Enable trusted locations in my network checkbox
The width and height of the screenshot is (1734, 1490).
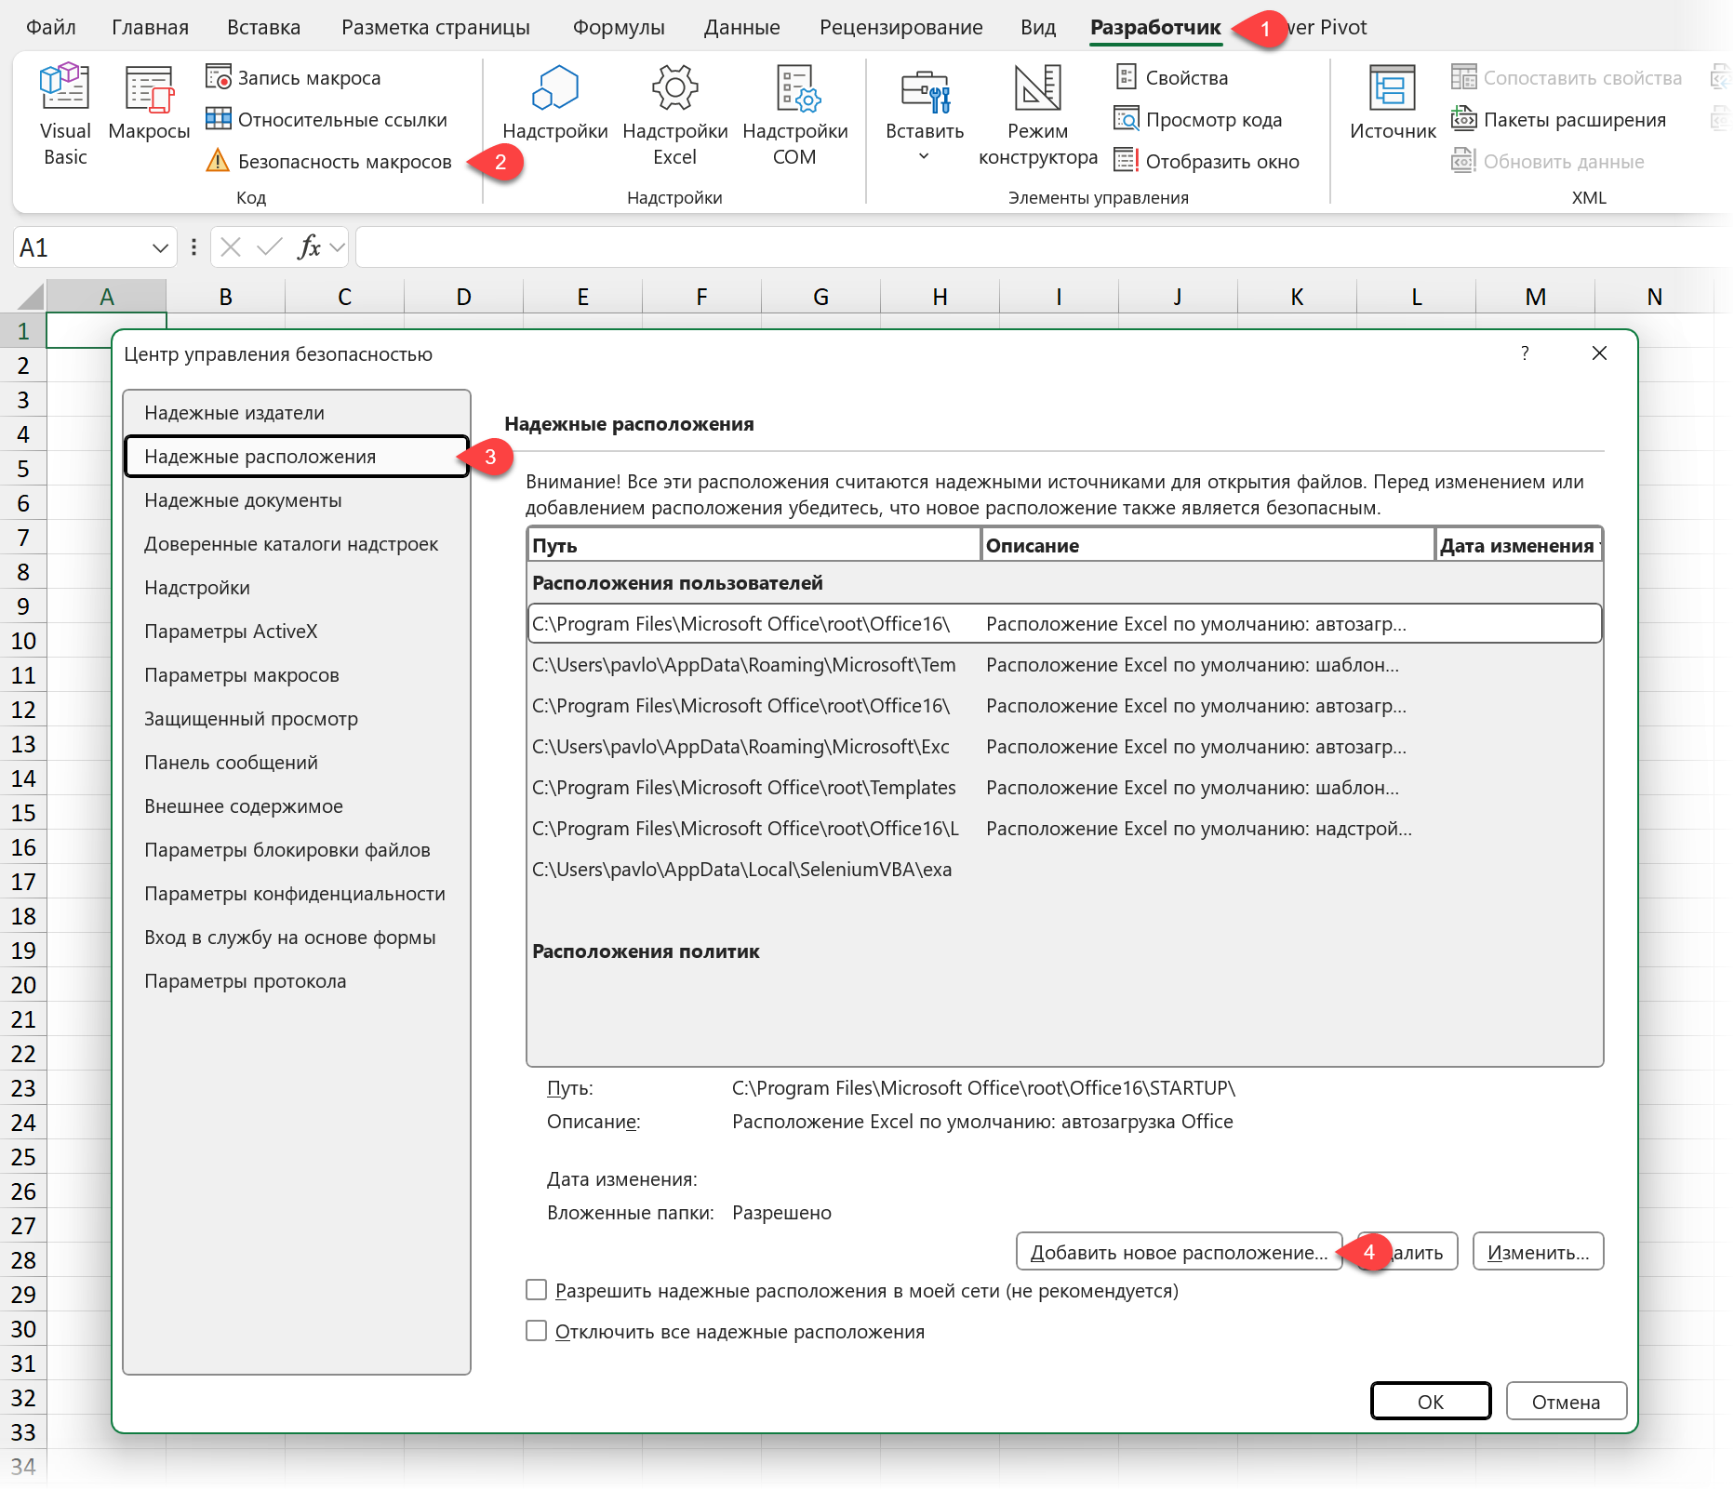click(x=537, y=1290)
